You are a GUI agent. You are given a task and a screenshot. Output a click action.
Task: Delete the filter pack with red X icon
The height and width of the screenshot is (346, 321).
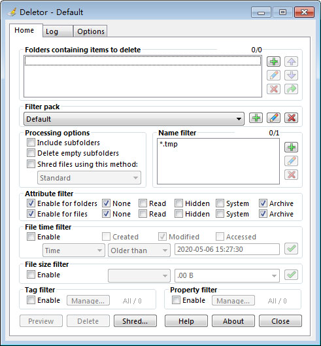(291, 118)
